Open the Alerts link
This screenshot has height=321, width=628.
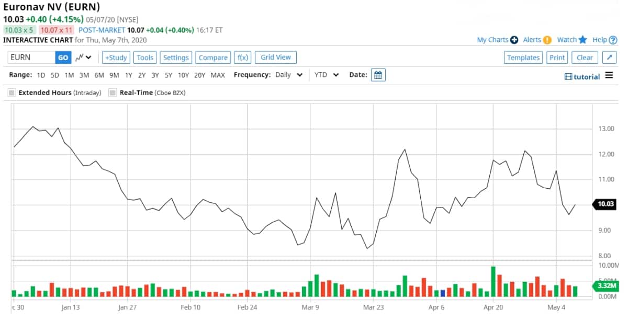coord(532,40)
